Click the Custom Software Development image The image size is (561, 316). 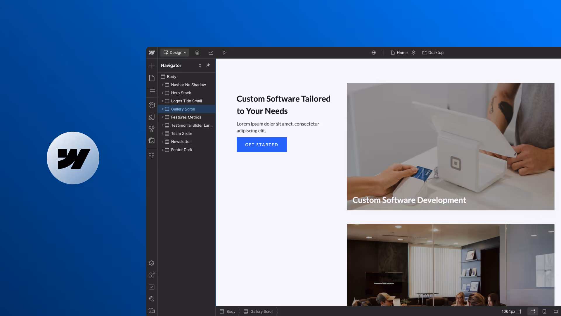pos(451,146)
